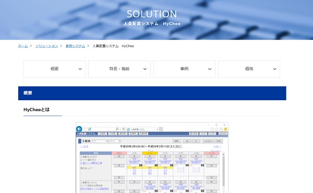Click the browser home icon in screenshot

click(x=212, y=129)
